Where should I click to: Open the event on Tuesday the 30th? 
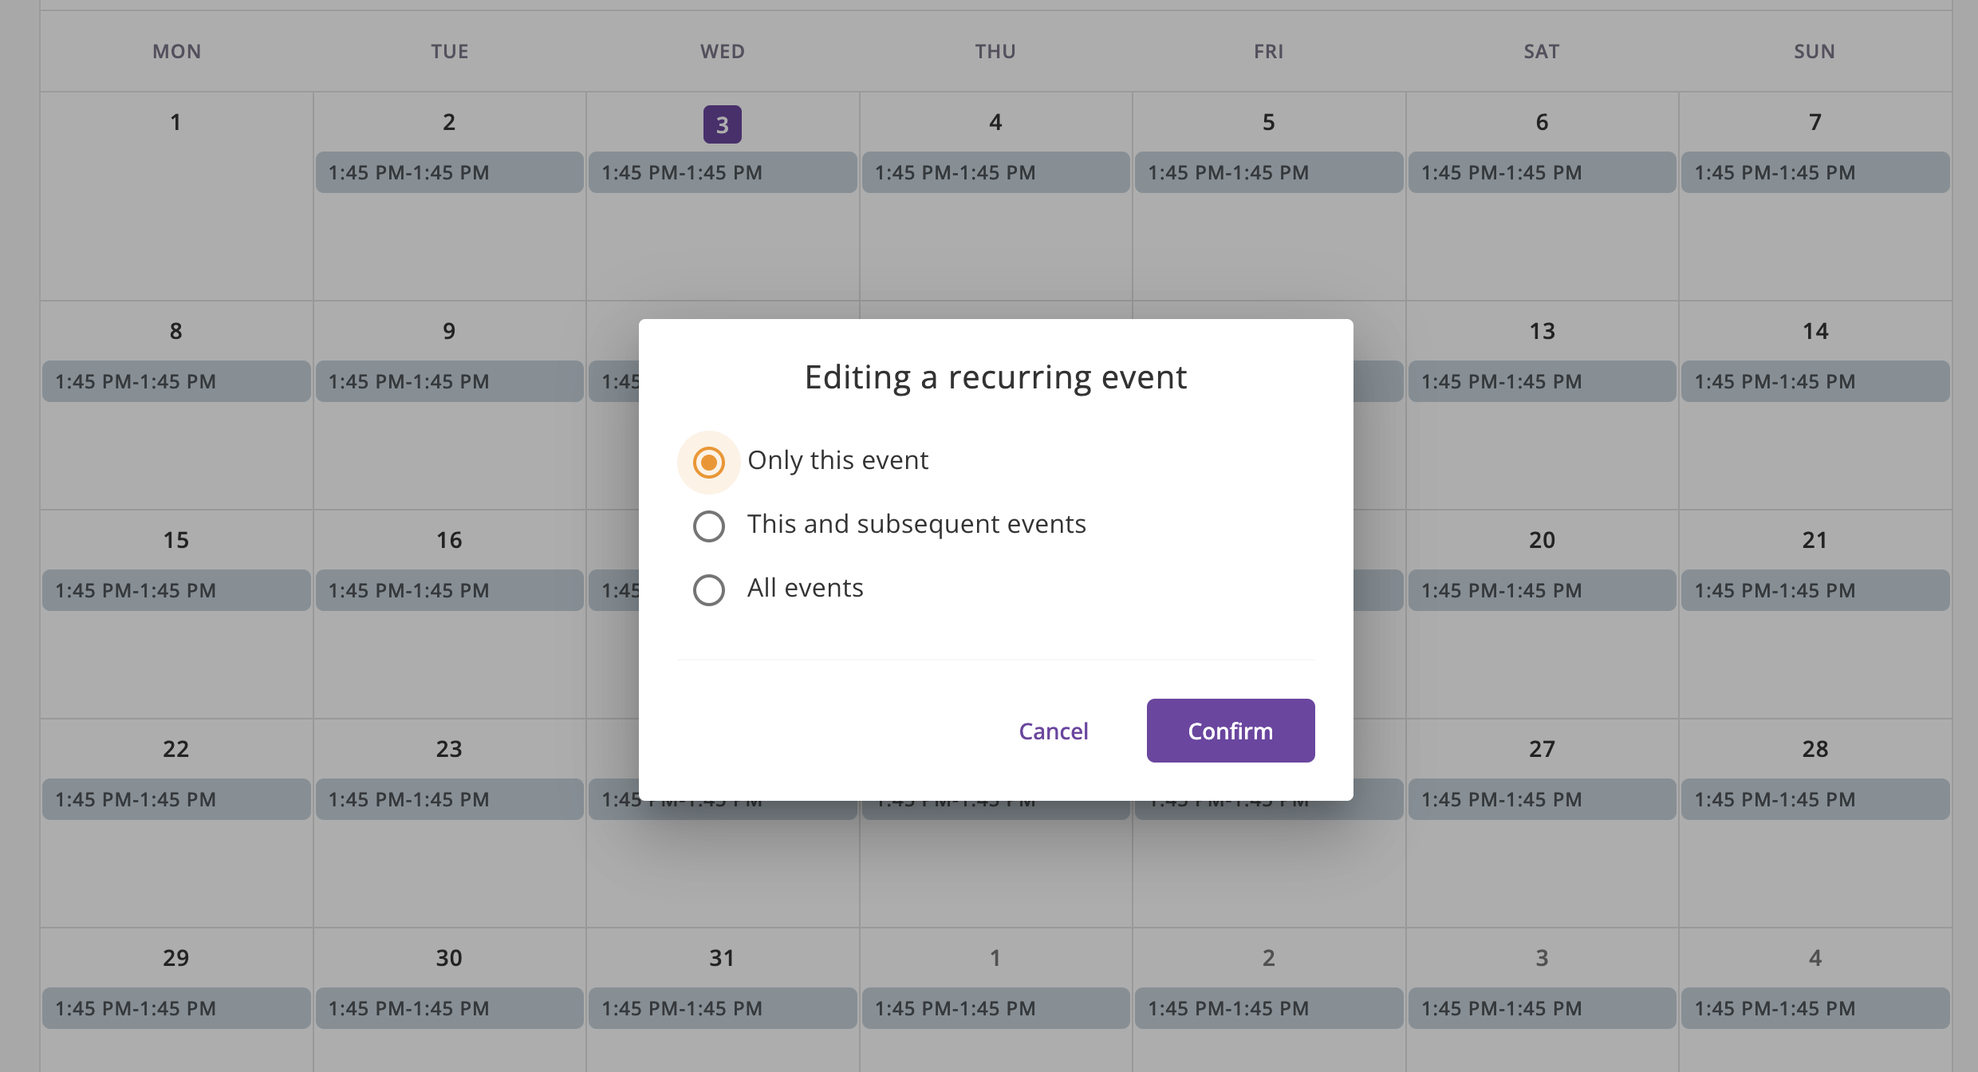[449, 1008]
